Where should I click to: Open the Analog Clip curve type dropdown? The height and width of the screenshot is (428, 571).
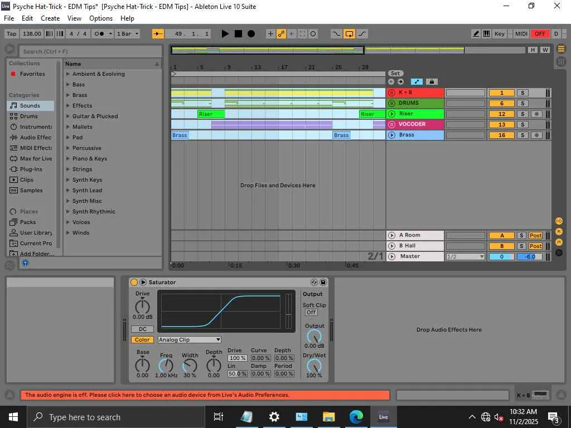click(x=190, y=339)
